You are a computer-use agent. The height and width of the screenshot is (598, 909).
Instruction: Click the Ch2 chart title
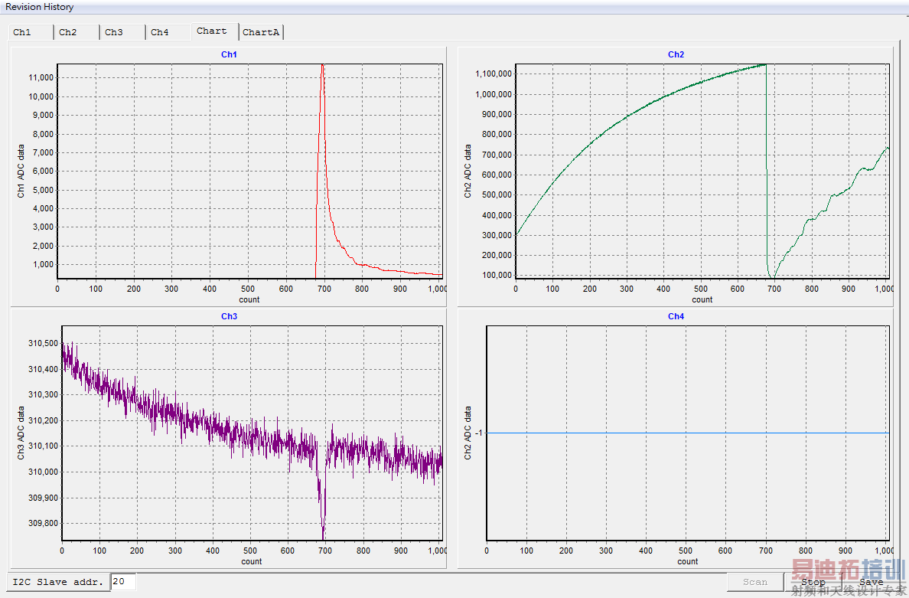[x=676, y=54]
